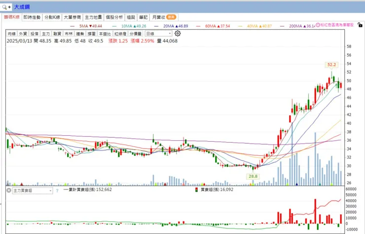This screenshot has height=234, width=365.
Task: Click the dark red triangle marker near the chart start
Action: 22,184
